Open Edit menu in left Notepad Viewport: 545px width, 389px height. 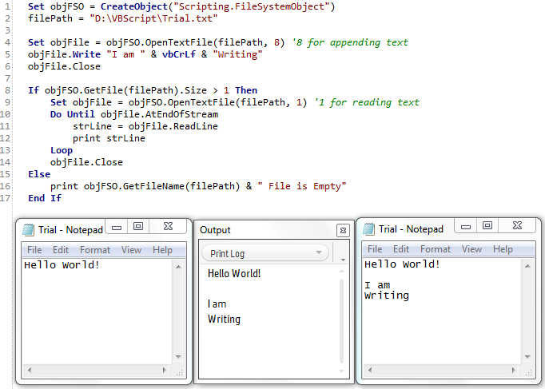point(61,250)
